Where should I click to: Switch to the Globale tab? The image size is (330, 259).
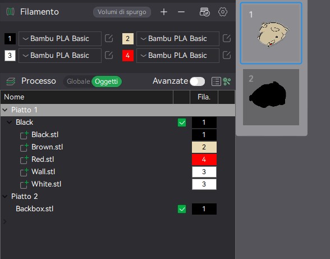click(x=79, y=81)
